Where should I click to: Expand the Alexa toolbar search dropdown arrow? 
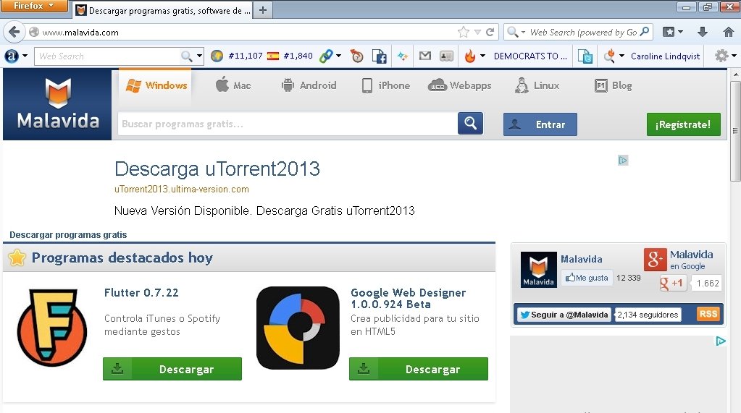(199, 56)
